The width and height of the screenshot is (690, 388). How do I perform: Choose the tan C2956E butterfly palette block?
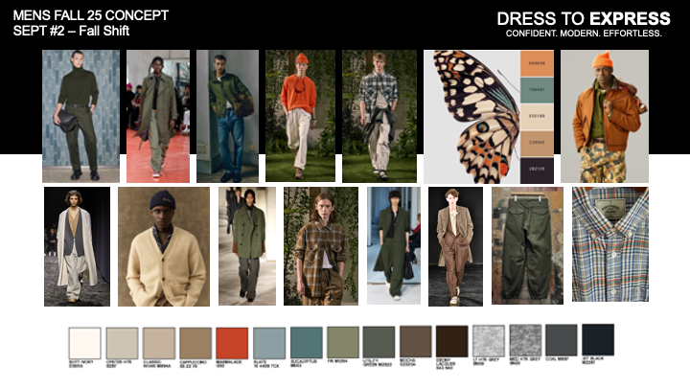click(x=537, y=143)
